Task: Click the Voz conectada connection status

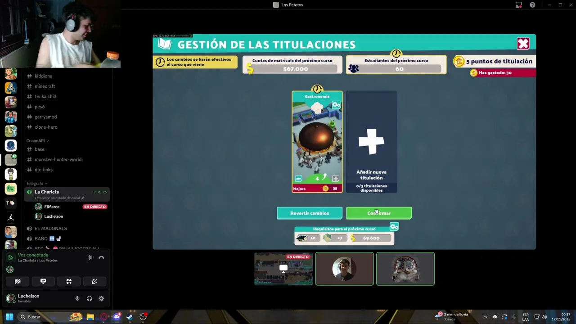Action: [33, 255]
